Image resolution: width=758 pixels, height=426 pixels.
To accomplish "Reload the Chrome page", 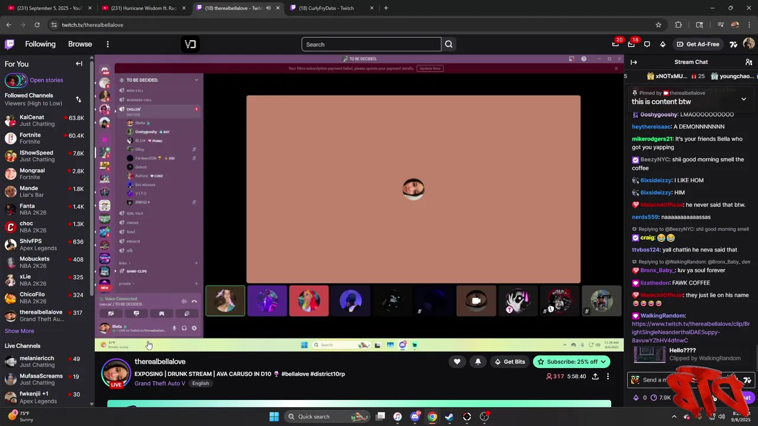I will click(37, 25).
